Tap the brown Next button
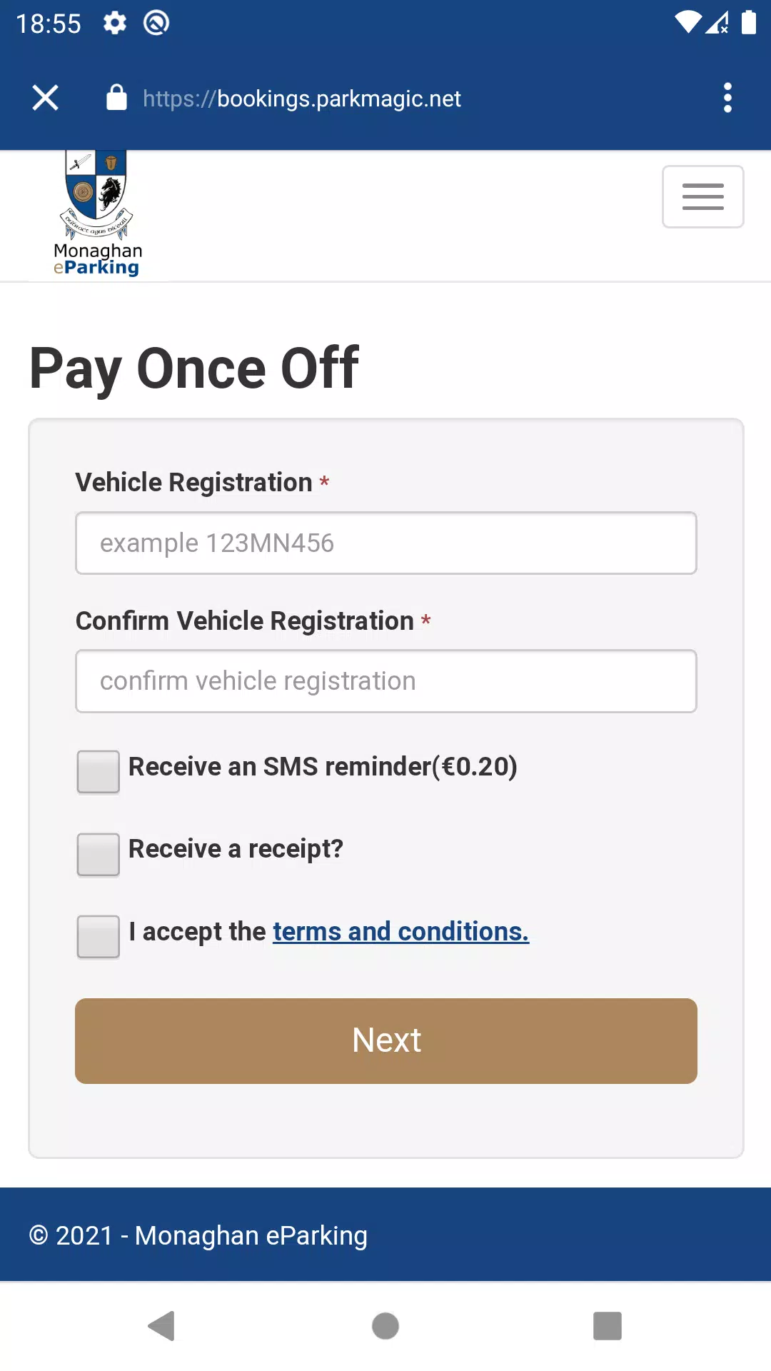Image resolution: width=771 pixels, height=1371 pixels. [386, 1040]
